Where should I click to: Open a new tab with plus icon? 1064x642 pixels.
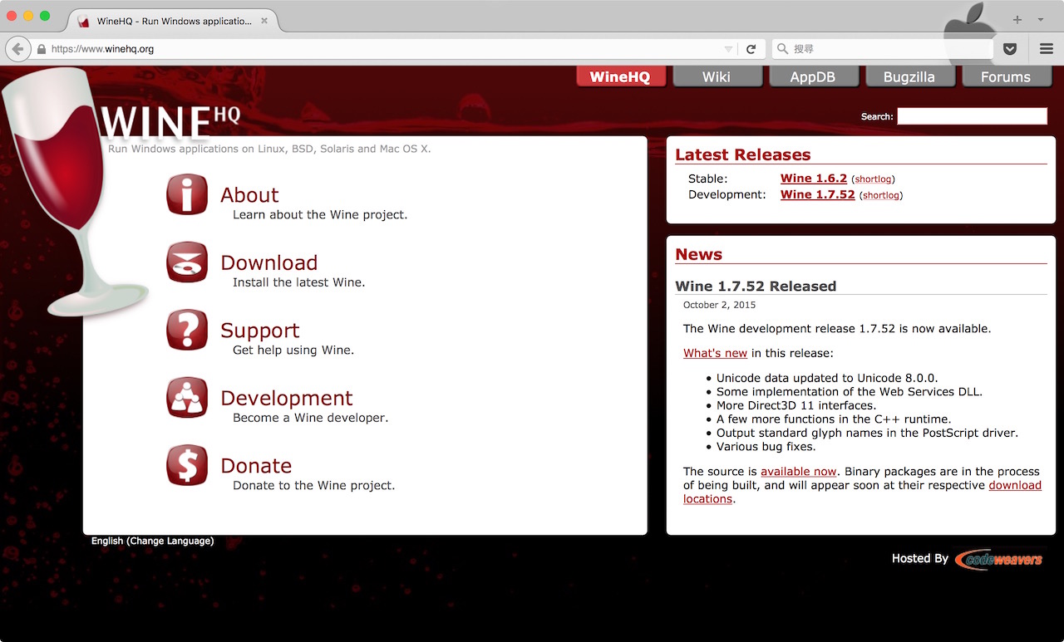[1017, 19]
